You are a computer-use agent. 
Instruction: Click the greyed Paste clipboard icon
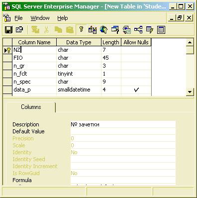[70, 30]
